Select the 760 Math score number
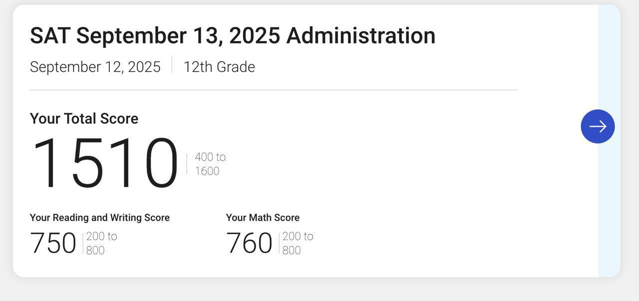 click(249, 243)
